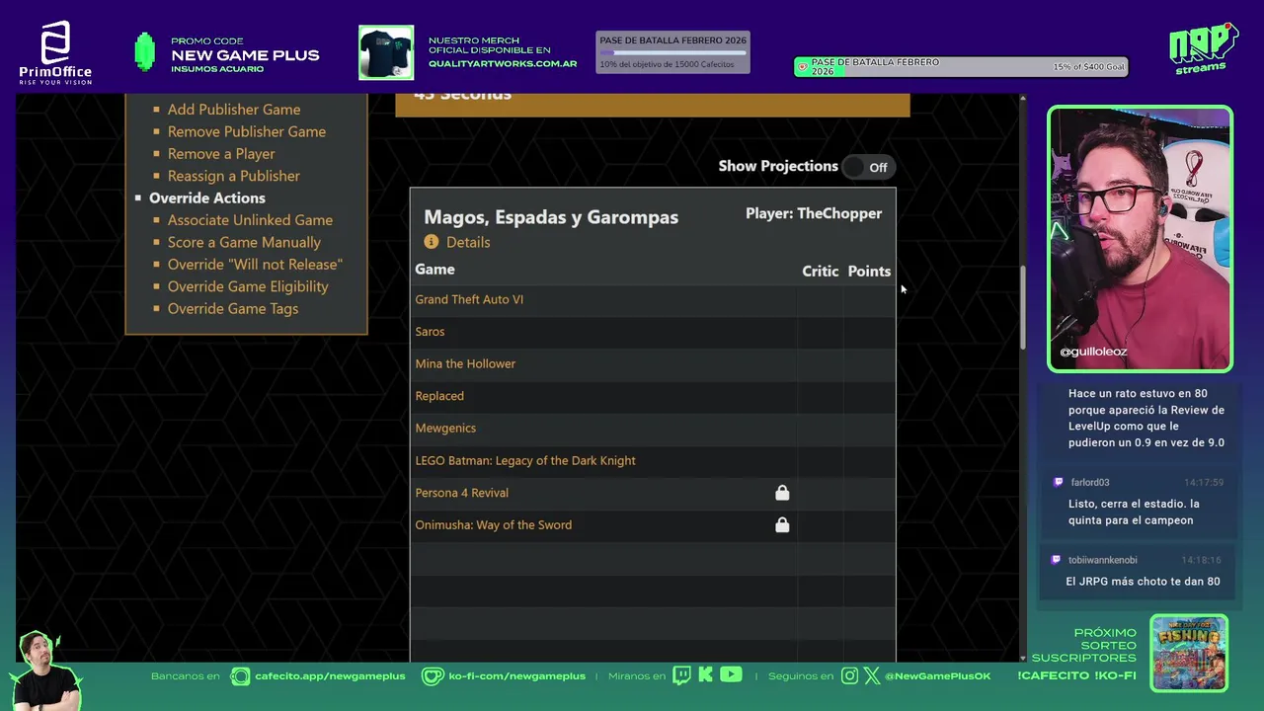Click the @NewGamePlusOK handle
The height and width of the screenshot is (711, 1264).
click(938, 676)
